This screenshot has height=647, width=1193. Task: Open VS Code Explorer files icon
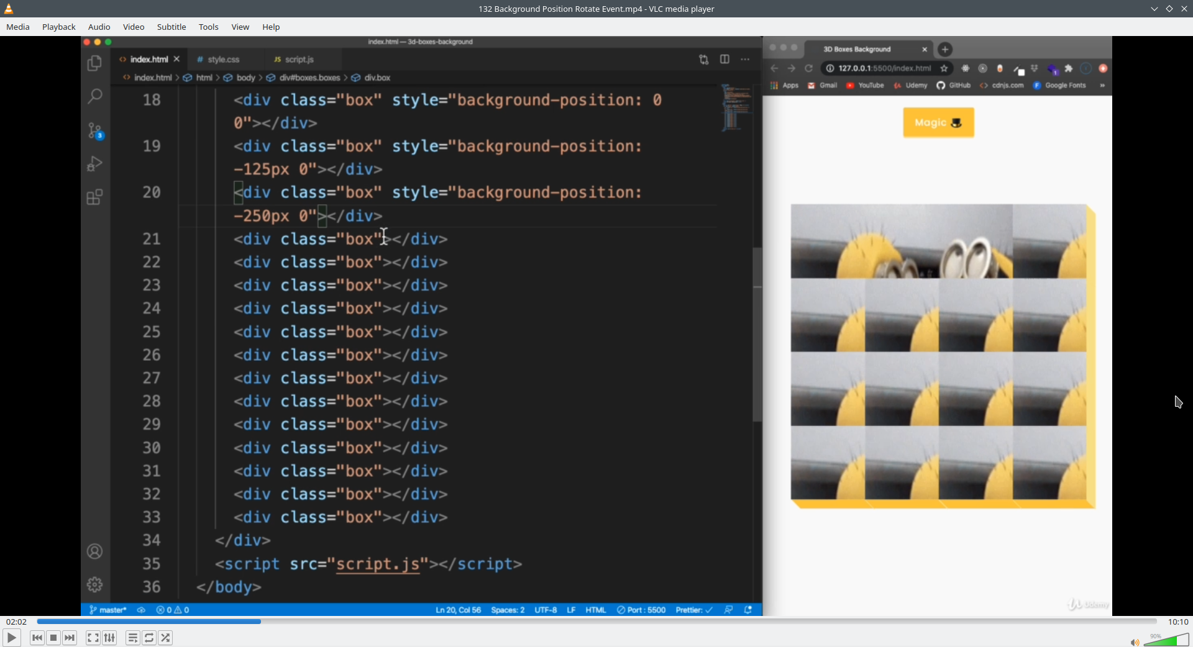click(x=94, y=63)
